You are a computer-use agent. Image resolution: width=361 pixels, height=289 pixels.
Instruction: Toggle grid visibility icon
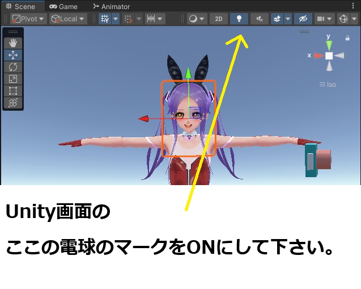[x=105, y=19]
